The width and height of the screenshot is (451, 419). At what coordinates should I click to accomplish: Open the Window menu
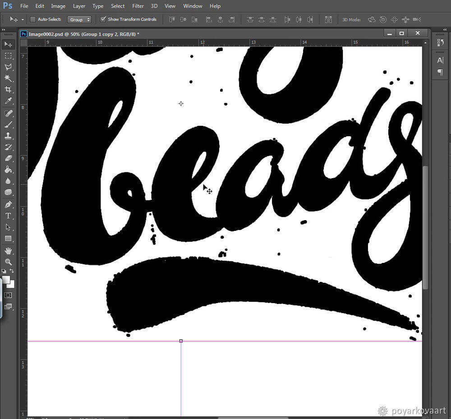[193, 6]
